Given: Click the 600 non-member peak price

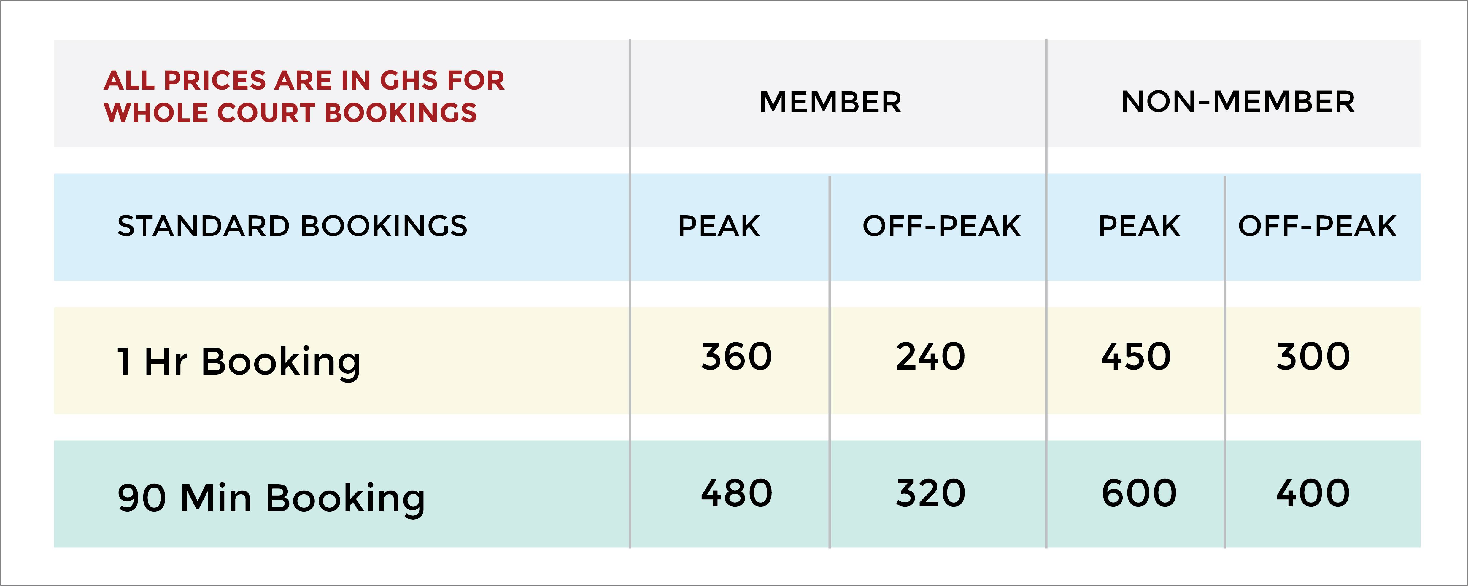Looking at the screenshot, I should coord(1139,493).
